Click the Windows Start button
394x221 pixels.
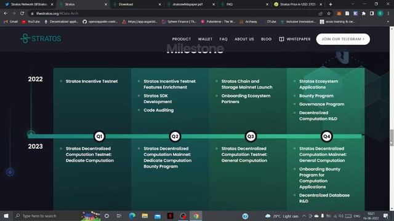(x=6, y=215)
